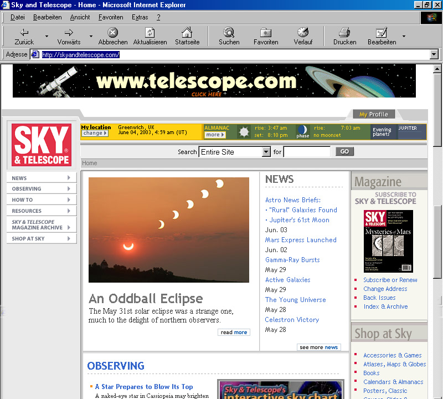Image resolution: width=443 pixels, height=399 pixels.
Task: Open the Subscribe or Renew link
Action: (x=390, y=280)
